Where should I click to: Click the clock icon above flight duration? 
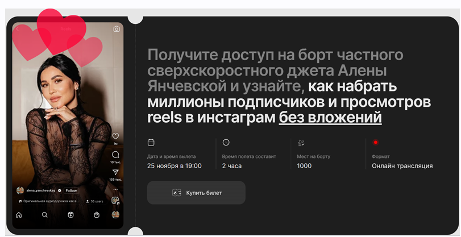226,142
